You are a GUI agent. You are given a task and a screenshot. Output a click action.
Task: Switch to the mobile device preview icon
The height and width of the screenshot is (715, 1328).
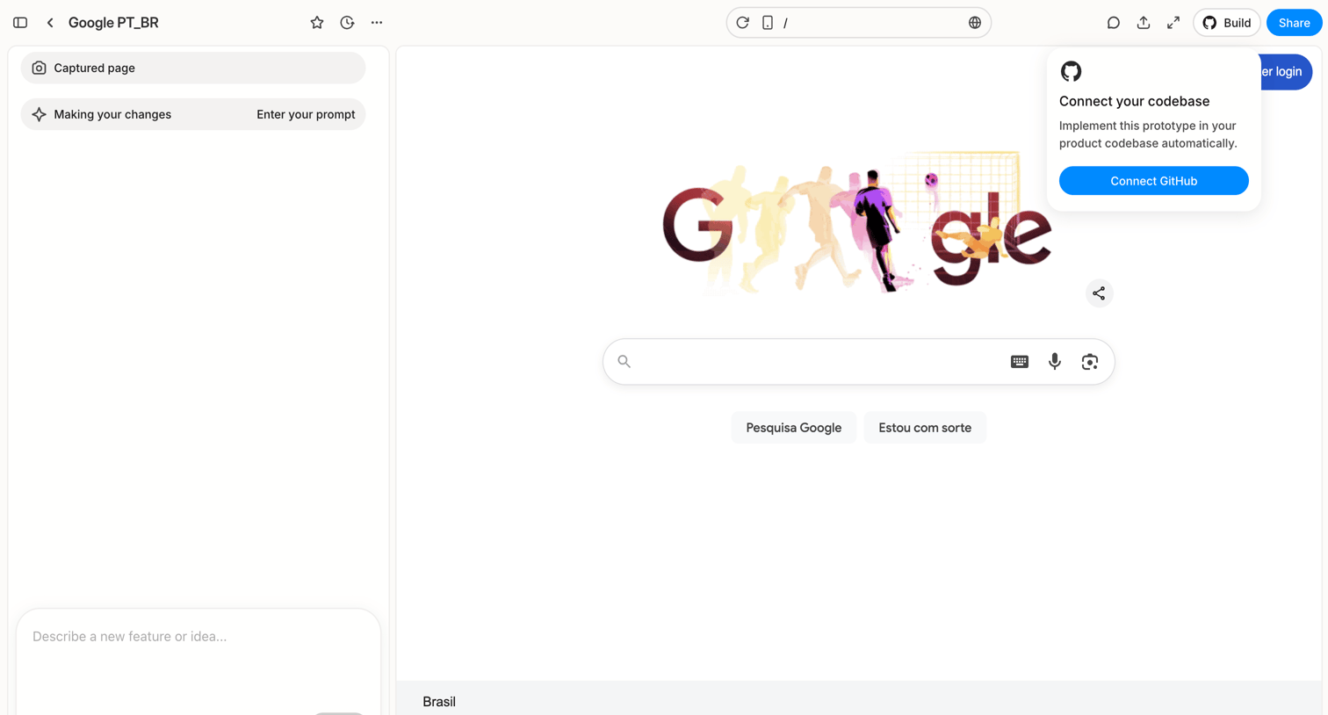tap(768, 23)
